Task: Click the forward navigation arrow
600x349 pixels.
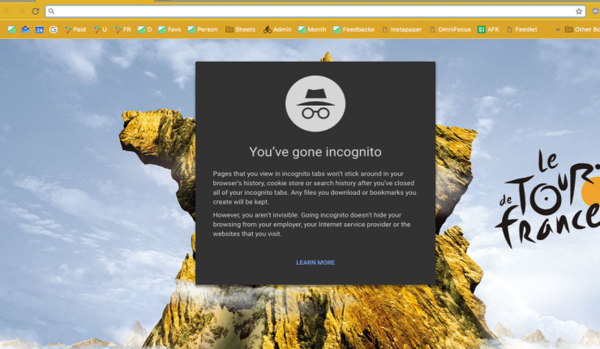Action: click(x=22, y=11)
